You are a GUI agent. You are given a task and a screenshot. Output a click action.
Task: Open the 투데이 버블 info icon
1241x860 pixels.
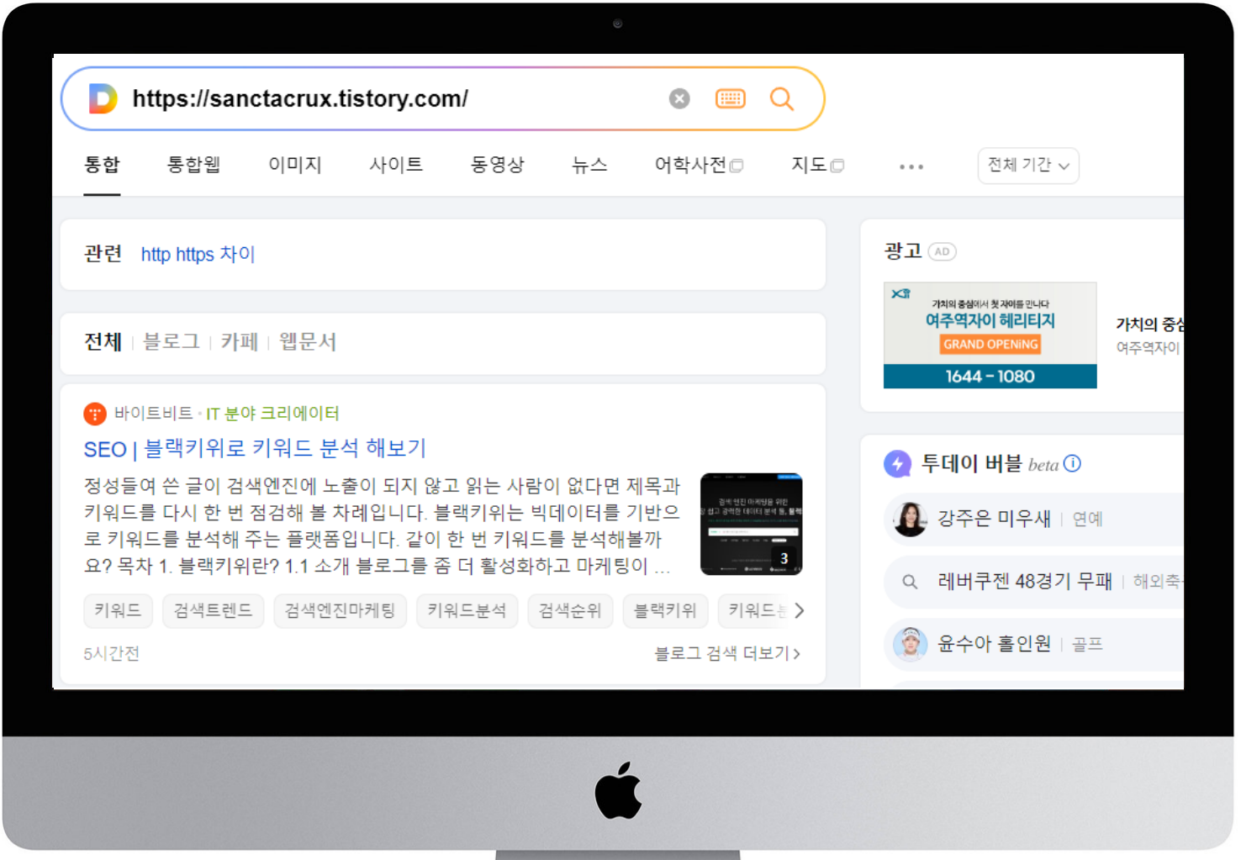(x=1072, y=463)
